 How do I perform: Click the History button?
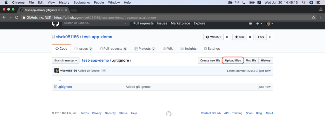tap(266, 61)
